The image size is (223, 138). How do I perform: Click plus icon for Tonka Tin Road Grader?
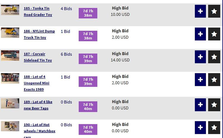(x=200, y=11)
